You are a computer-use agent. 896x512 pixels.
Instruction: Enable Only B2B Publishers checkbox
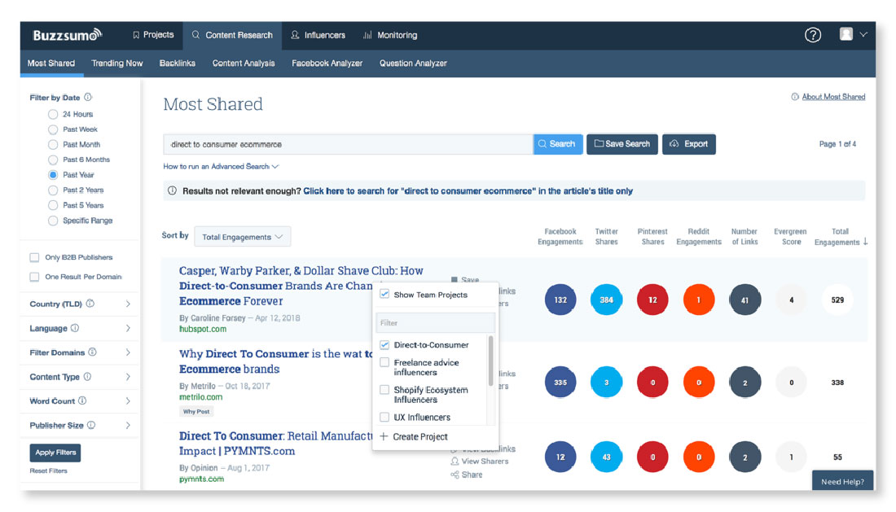tap(34, 257)
